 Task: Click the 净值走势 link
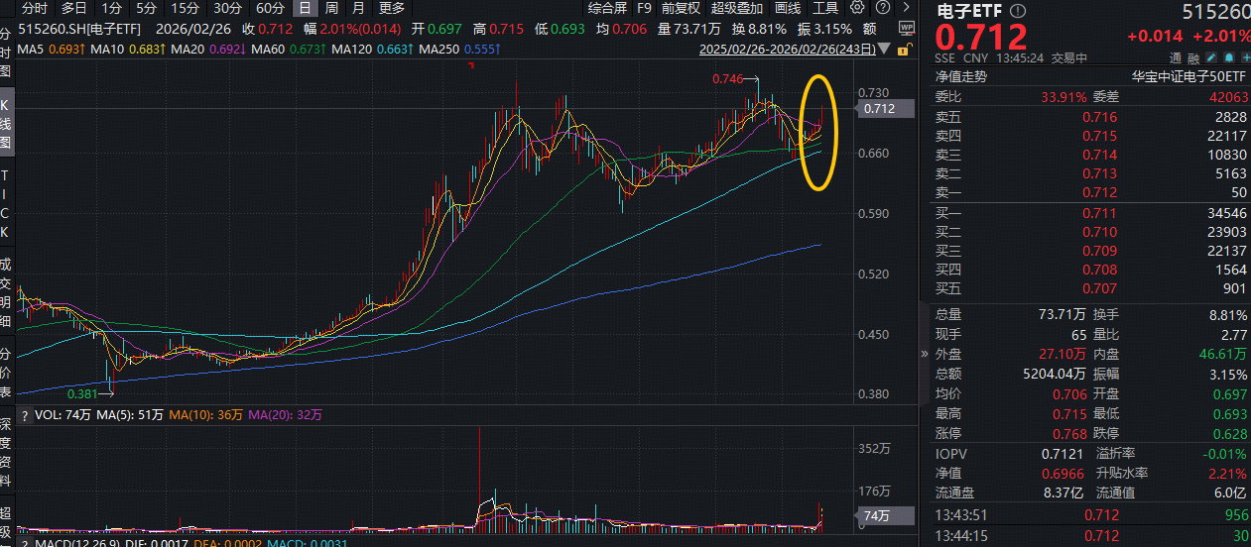pos(962,76)
